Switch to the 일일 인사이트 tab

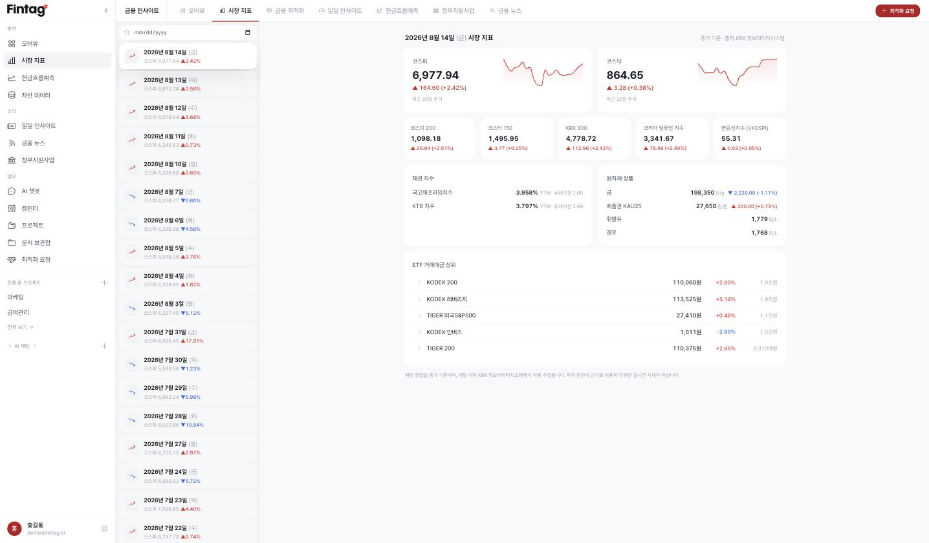pos(340,11)
